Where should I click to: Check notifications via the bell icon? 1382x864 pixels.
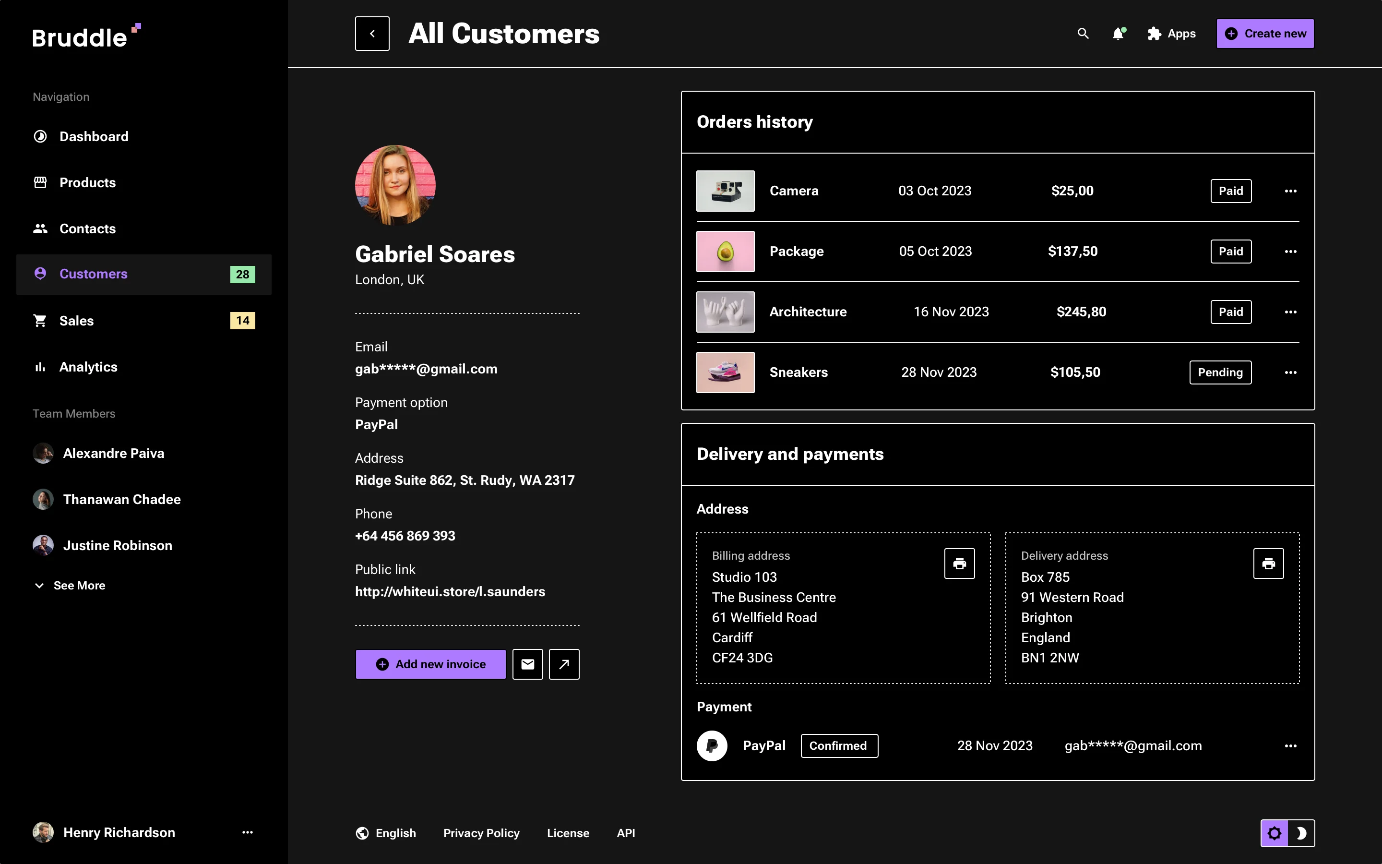point(1118,34)
